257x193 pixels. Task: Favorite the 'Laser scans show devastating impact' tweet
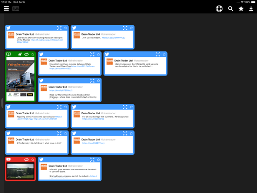66,28
